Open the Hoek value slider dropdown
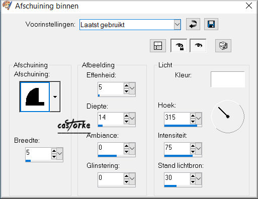 [x=199, y=118]
